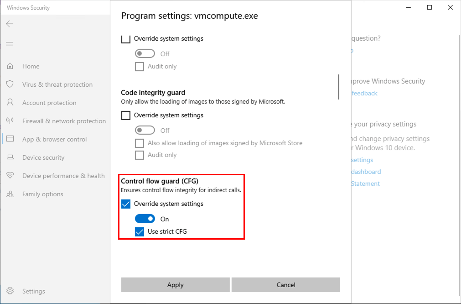Go to Family options
This screenshot has height=304, width=461.
(42, 194)
